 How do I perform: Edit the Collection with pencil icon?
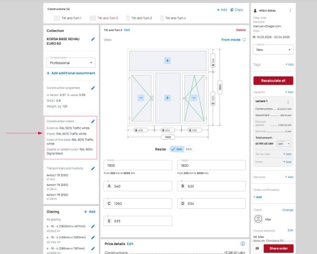(93, 39)
